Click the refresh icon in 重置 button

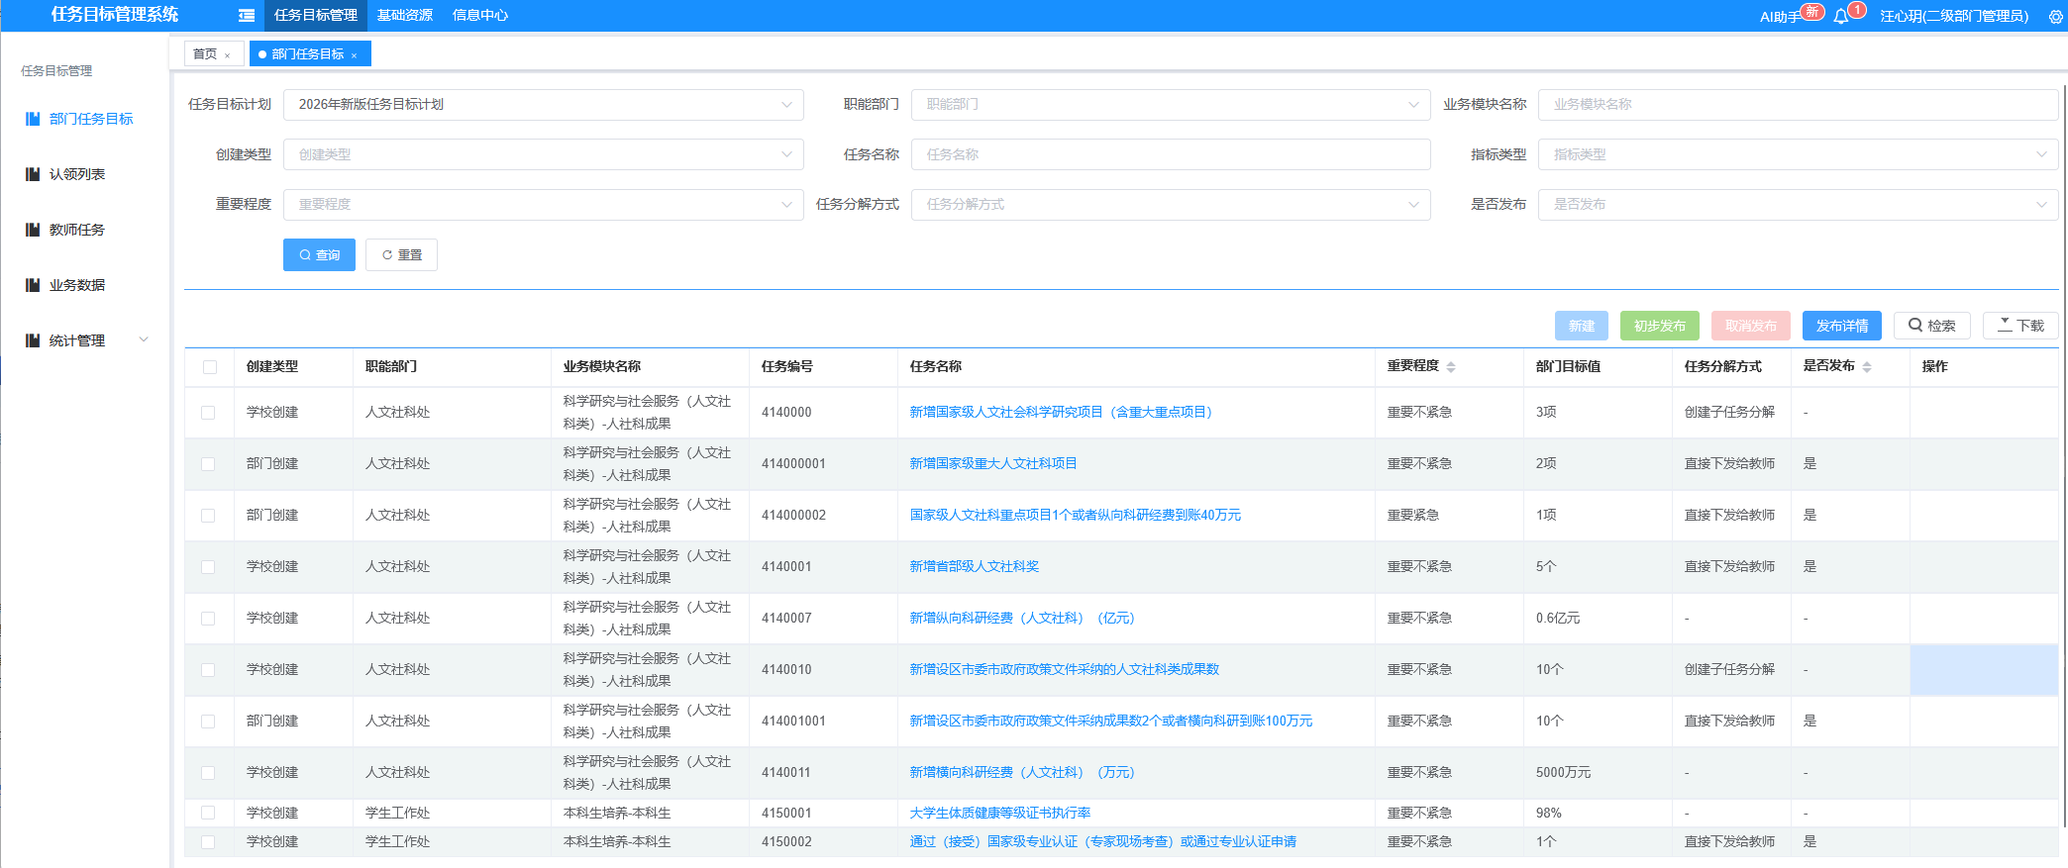[x=387, y=255]
